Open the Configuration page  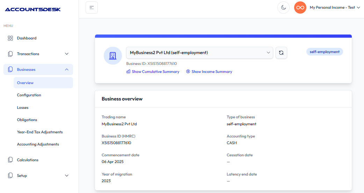(x=29, y=95)
